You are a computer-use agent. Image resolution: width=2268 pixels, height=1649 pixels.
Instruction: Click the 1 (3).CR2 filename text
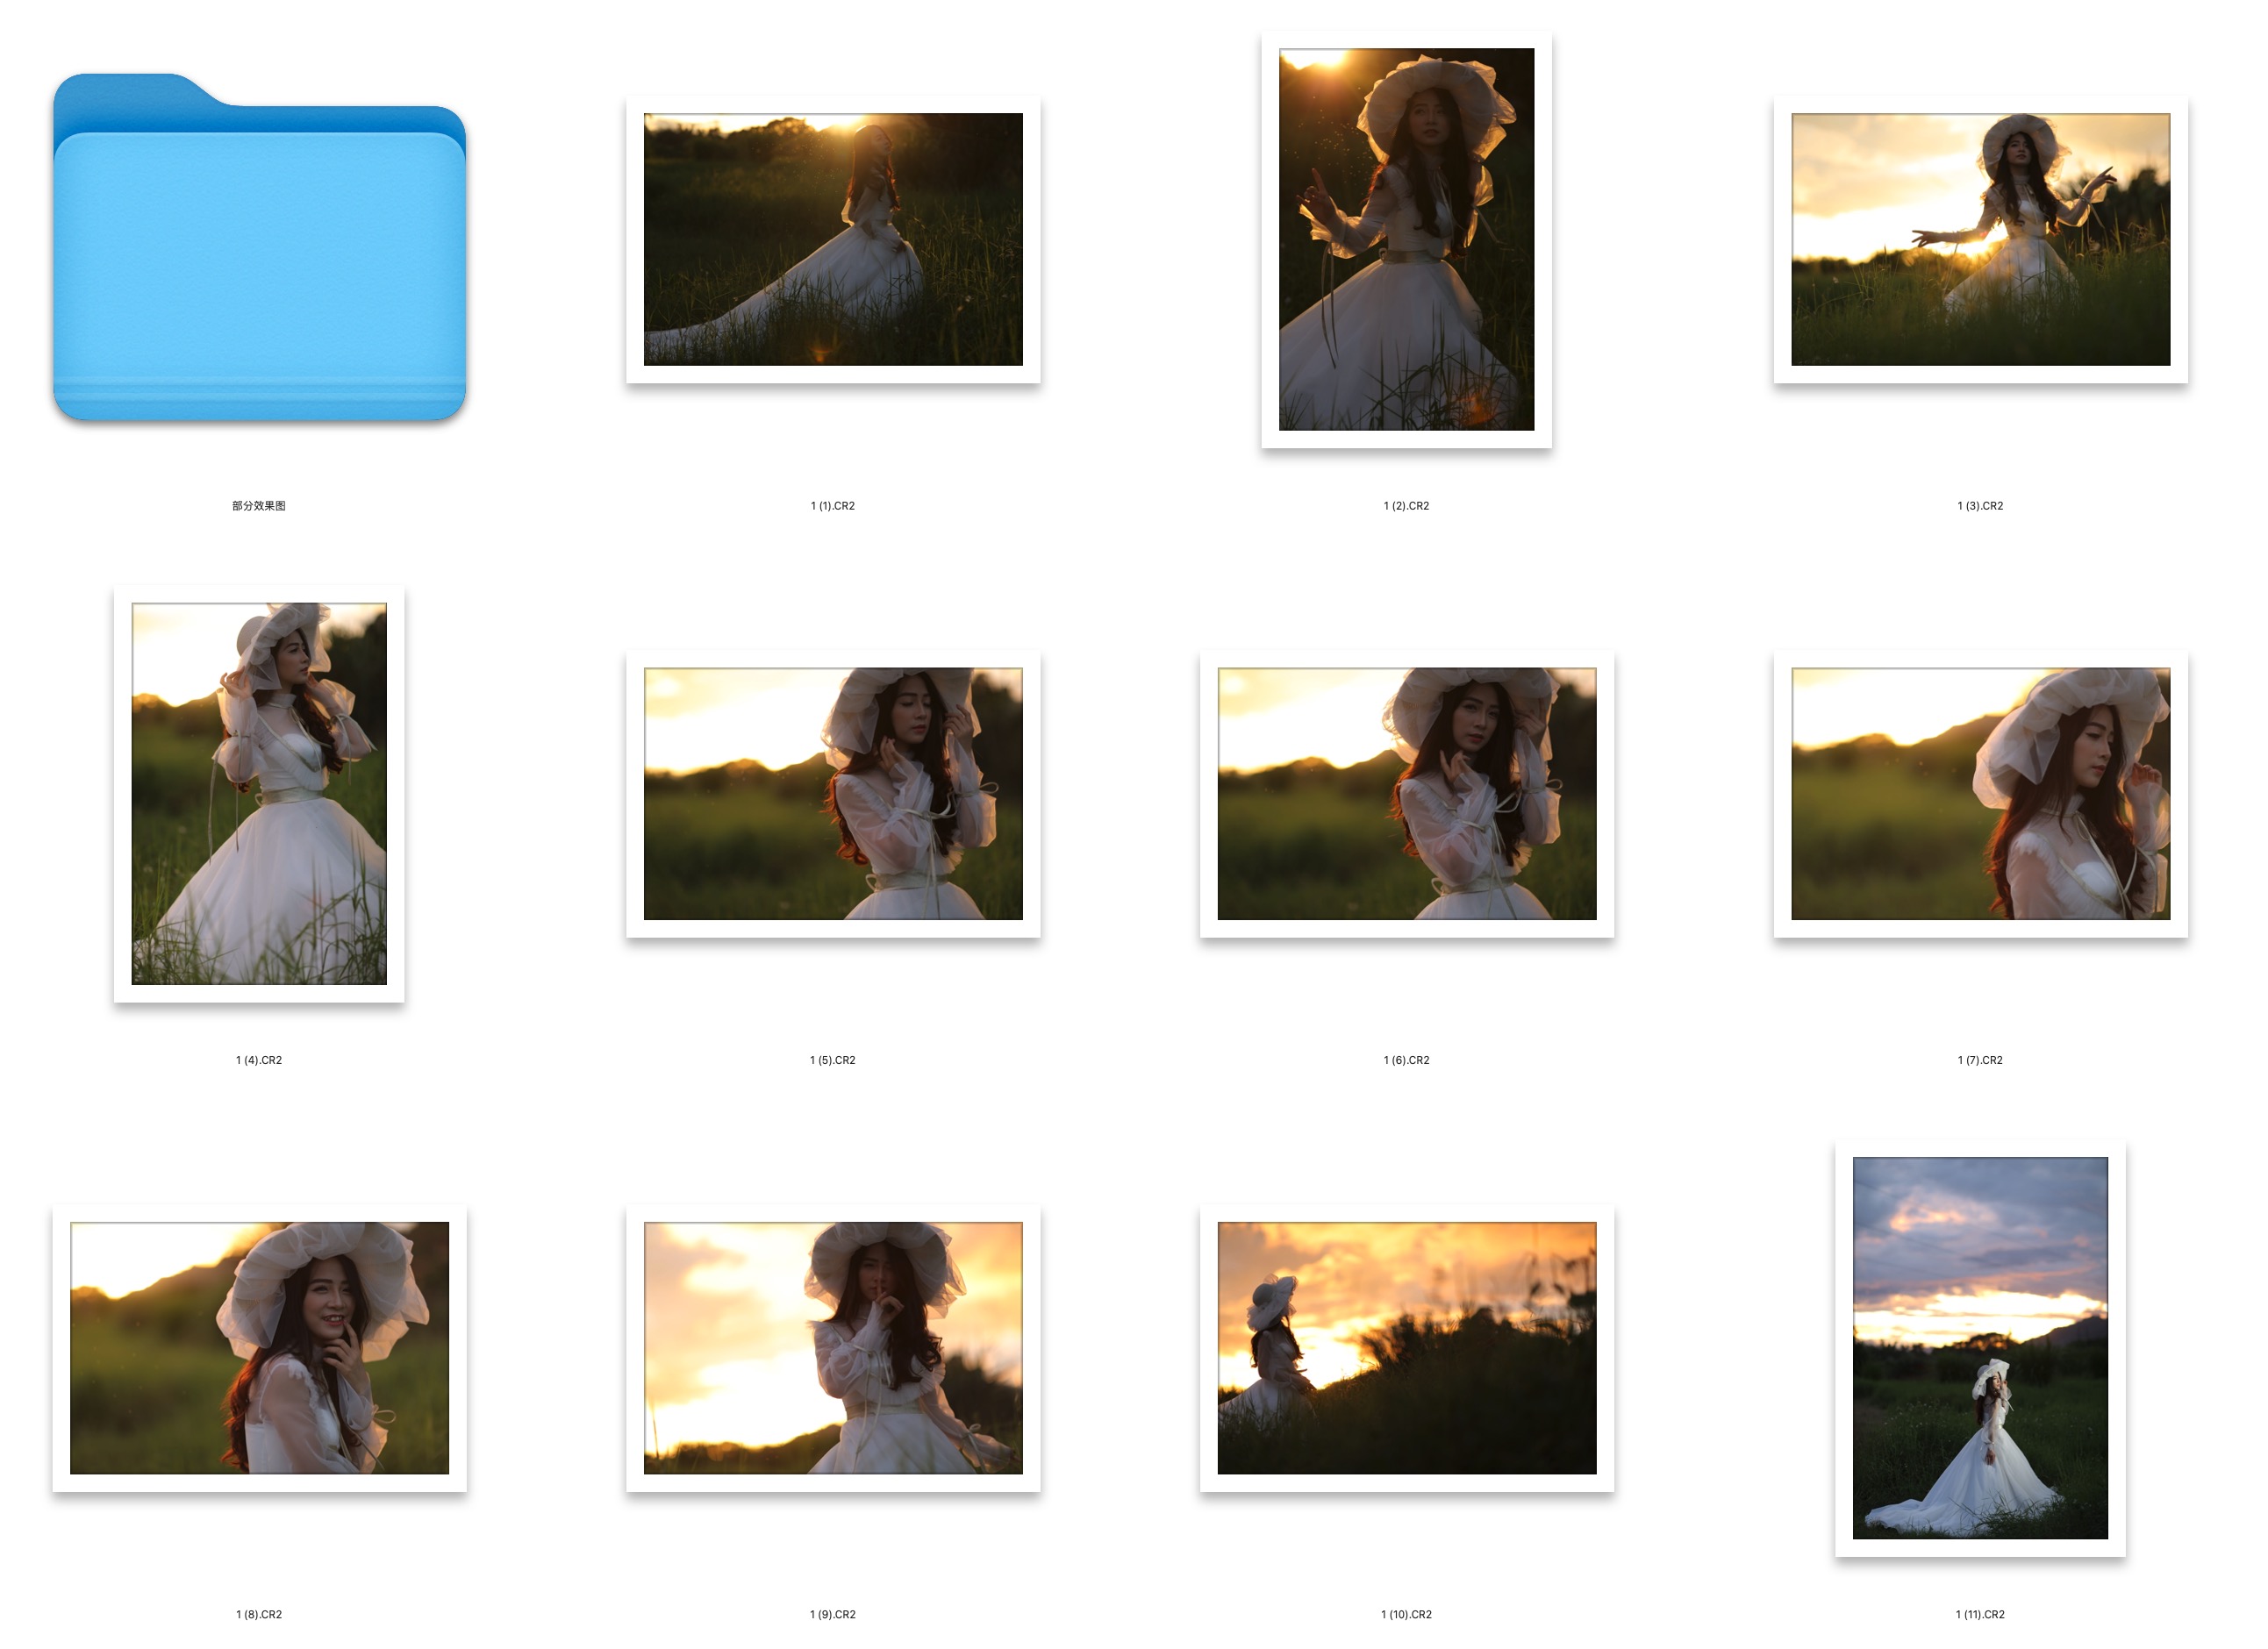[1980, 506]
